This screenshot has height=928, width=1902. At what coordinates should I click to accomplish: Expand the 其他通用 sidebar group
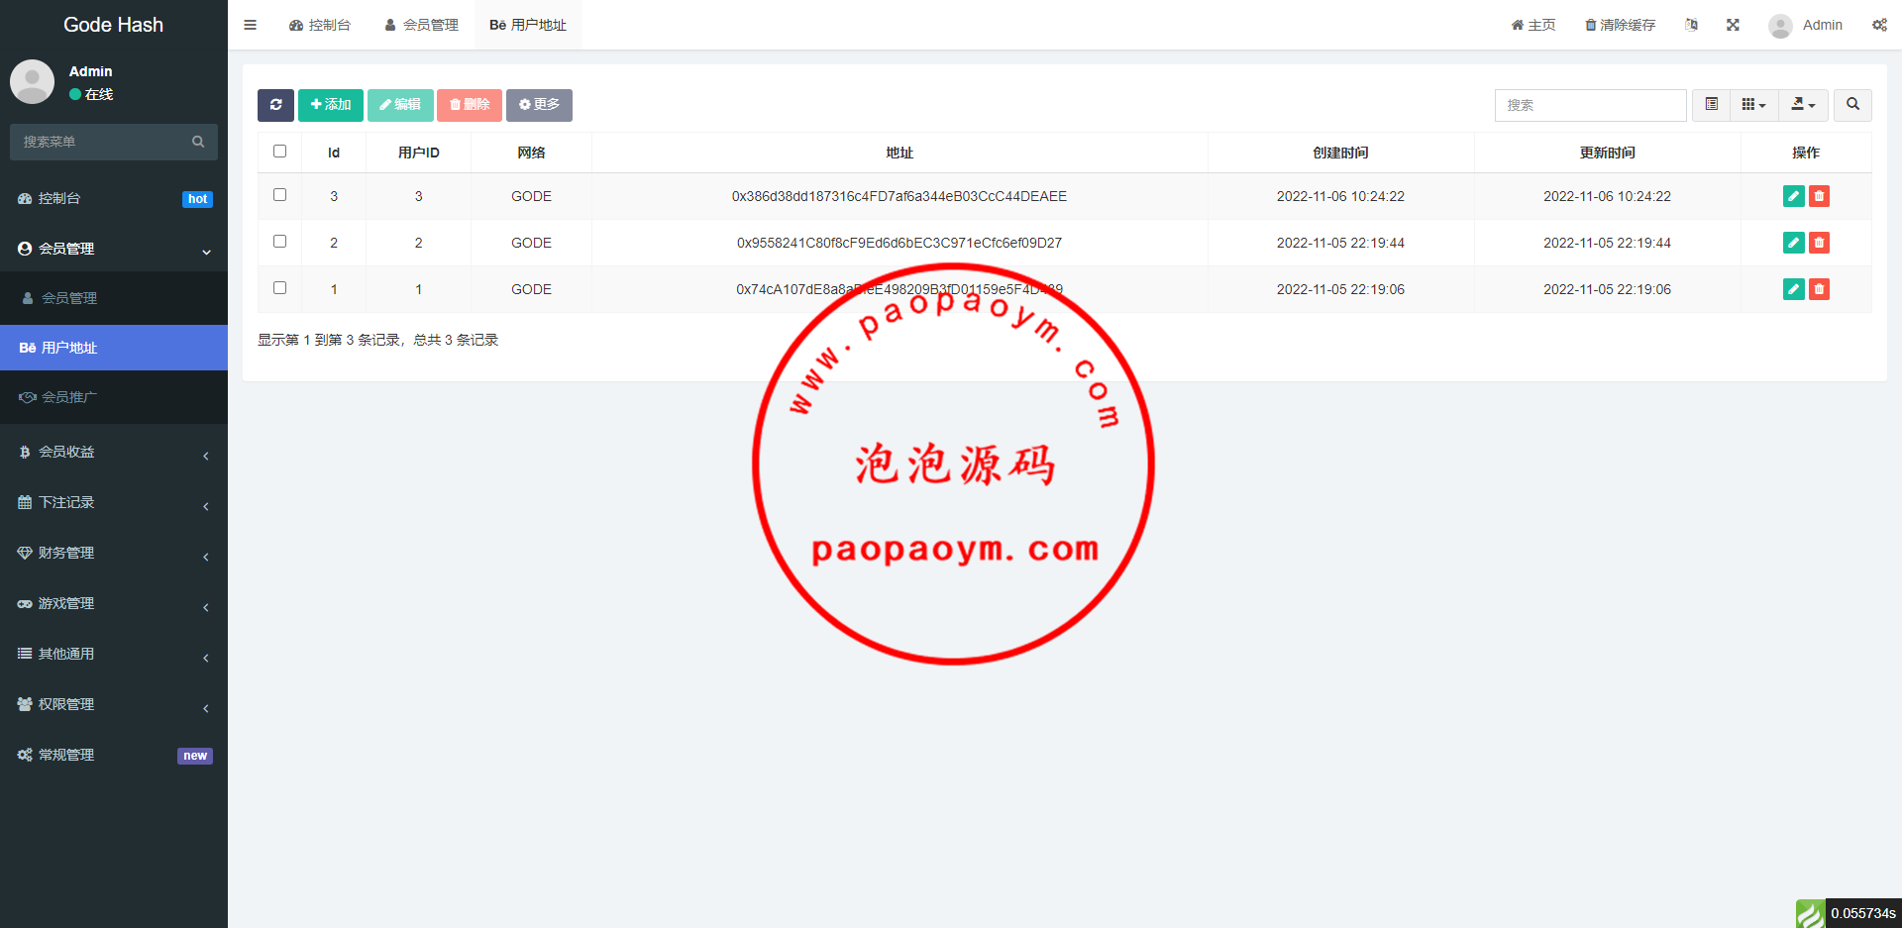coord(114,654)
